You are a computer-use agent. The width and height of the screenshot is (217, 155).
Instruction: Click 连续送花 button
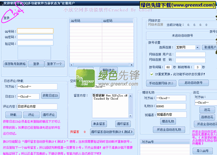(x=207, y=117)
